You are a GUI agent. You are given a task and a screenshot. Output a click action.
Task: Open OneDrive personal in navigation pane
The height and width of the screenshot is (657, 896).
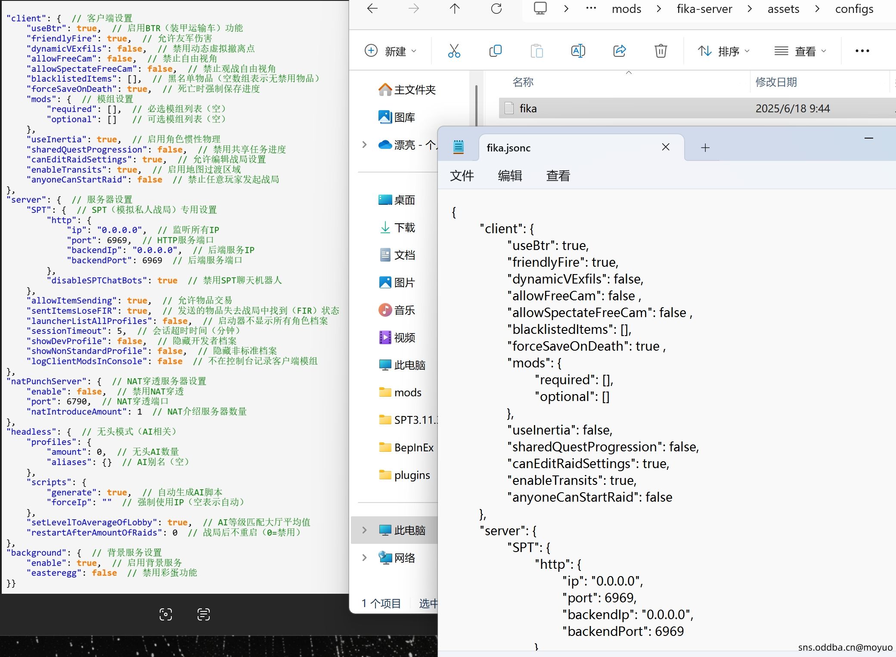point(407,145)
